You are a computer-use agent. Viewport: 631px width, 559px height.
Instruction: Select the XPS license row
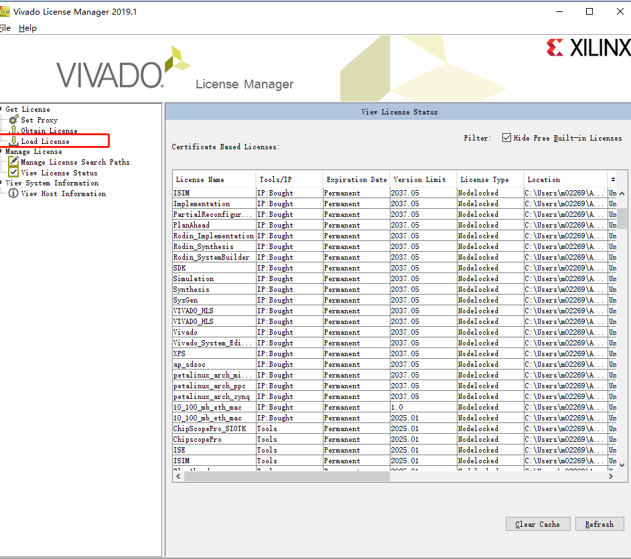click(395, 353)
